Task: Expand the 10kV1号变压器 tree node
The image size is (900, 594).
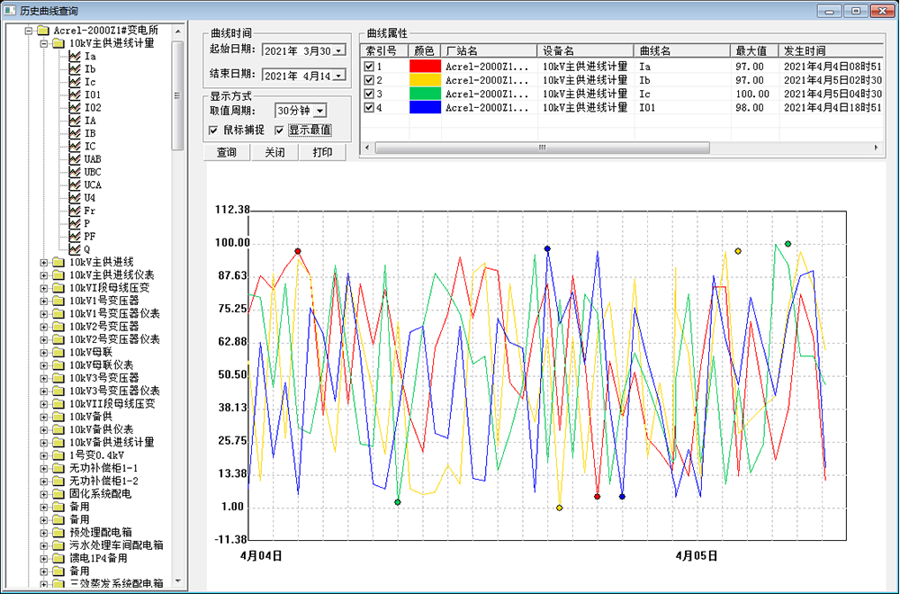Action: click(x=44, y=301)
